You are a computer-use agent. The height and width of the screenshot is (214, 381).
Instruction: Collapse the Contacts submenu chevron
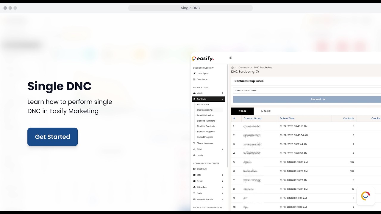pos(222,99)
